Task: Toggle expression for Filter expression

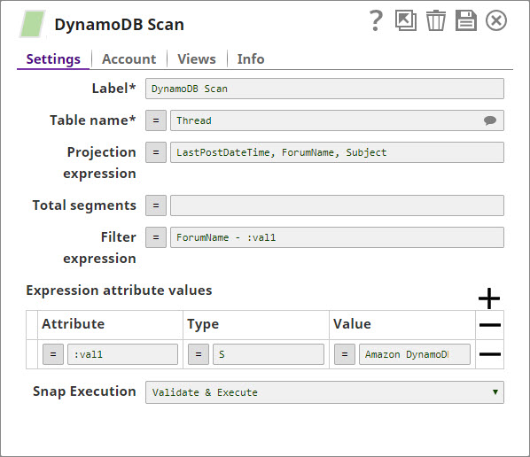Action: tap(156, 237)
